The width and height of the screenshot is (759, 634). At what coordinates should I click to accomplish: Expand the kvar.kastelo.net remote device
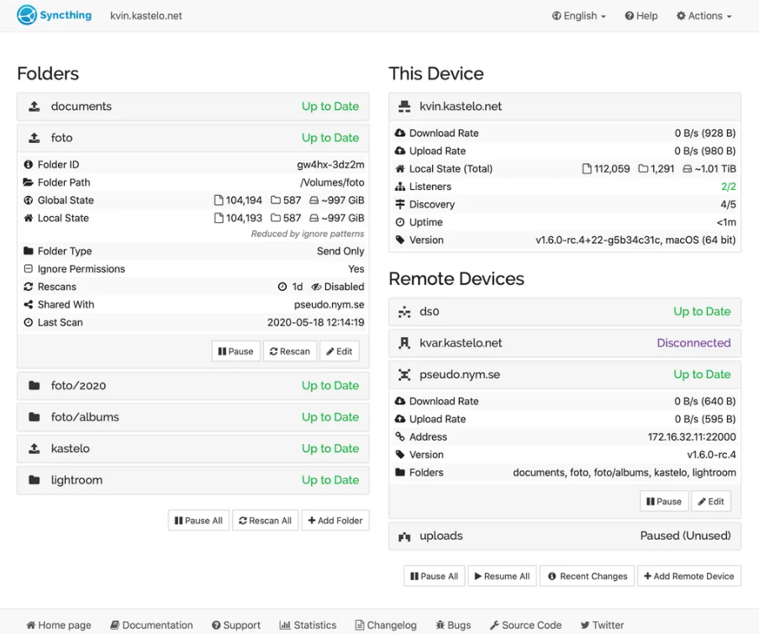coord(564,343)
